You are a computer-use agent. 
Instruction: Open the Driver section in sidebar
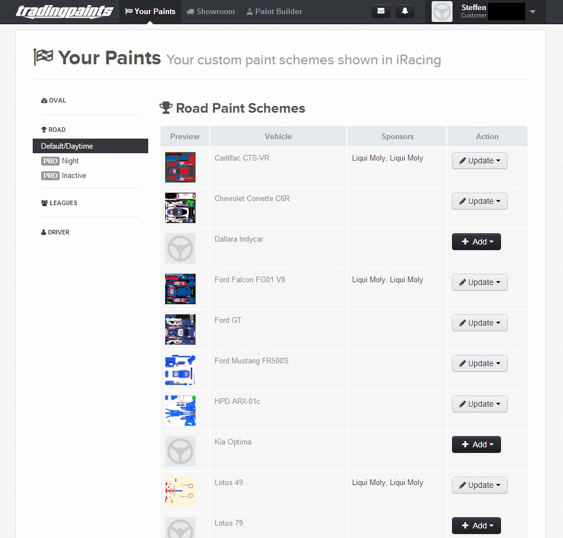pyautogui.click(x=55, y=232)
